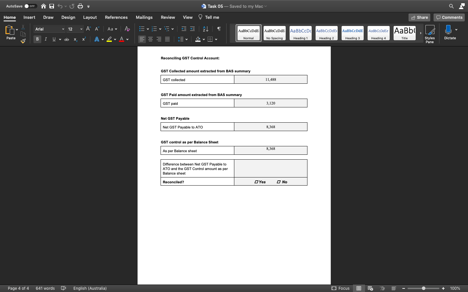The image size is (468, 292).
Task: Print the document using the printer icon
Action: 80,6
